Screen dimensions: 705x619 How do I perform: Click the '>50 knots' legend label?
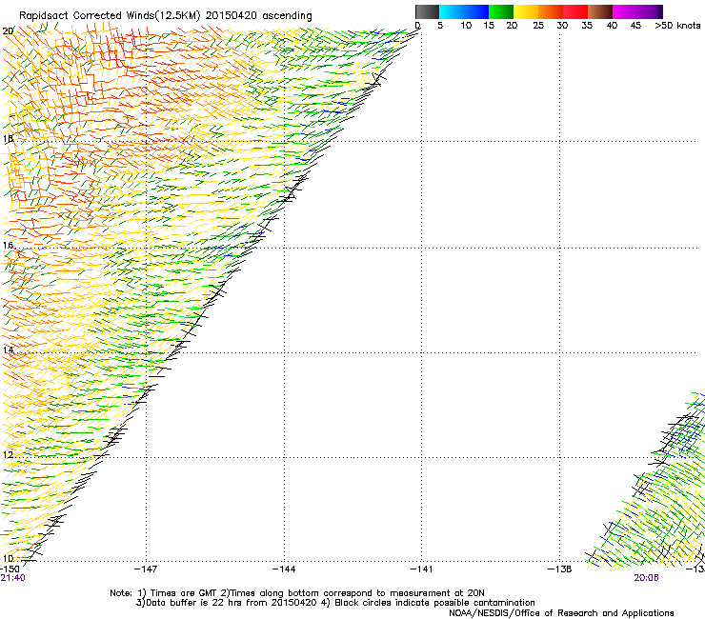coord(677,26)
